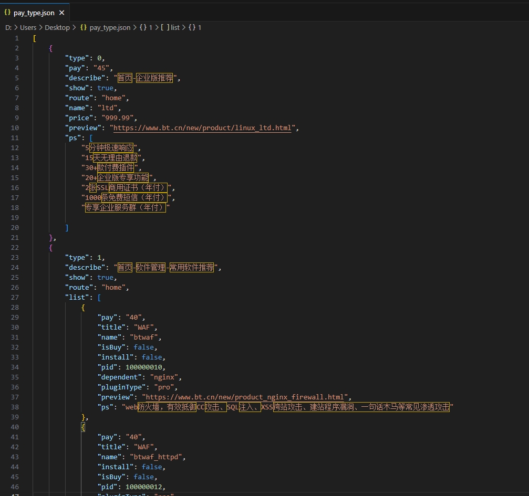Open the pay_type.json breadcrumb segment
529x496 pixels.
click(x=110, y=27)
